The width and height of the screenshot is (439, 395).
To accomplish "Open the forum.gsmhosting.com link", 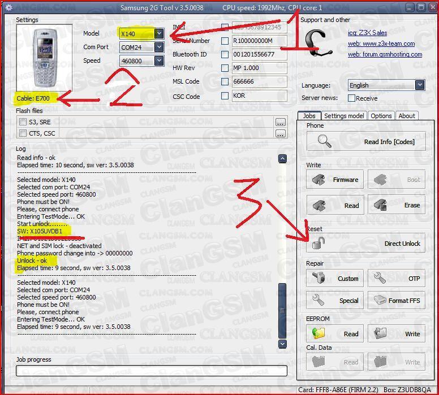I will point(385,54).
